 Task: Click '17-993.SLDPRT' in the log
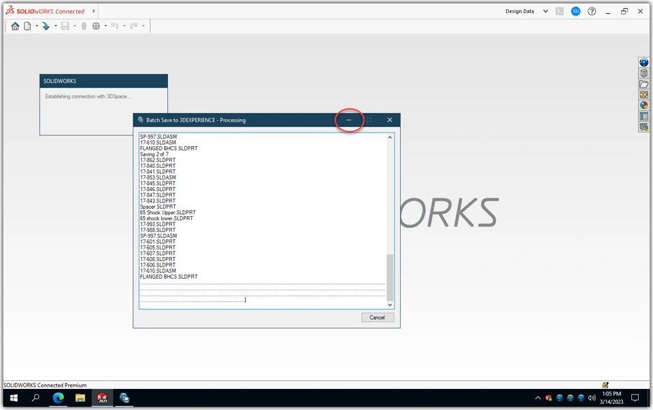158,224
